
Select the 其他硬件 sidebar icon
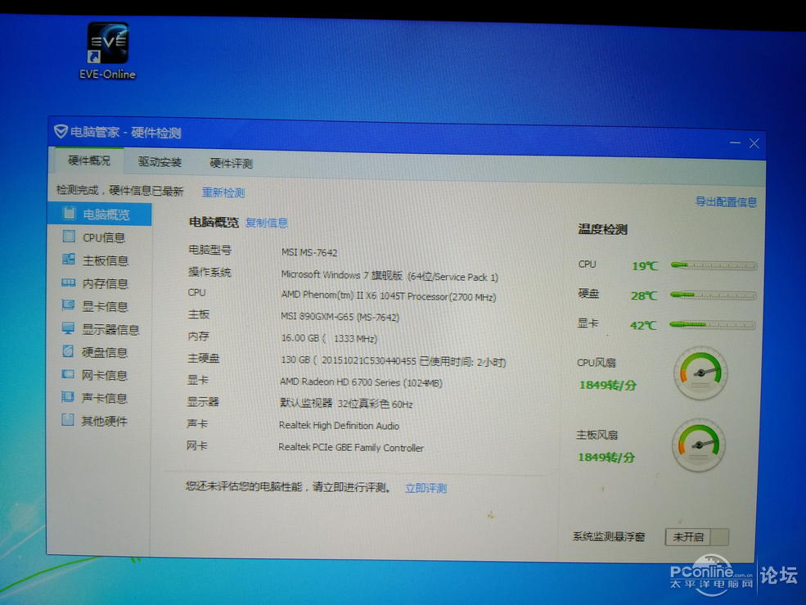(68, 419)
